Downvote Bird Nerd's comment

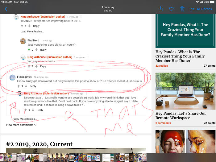tap(36, 50)
